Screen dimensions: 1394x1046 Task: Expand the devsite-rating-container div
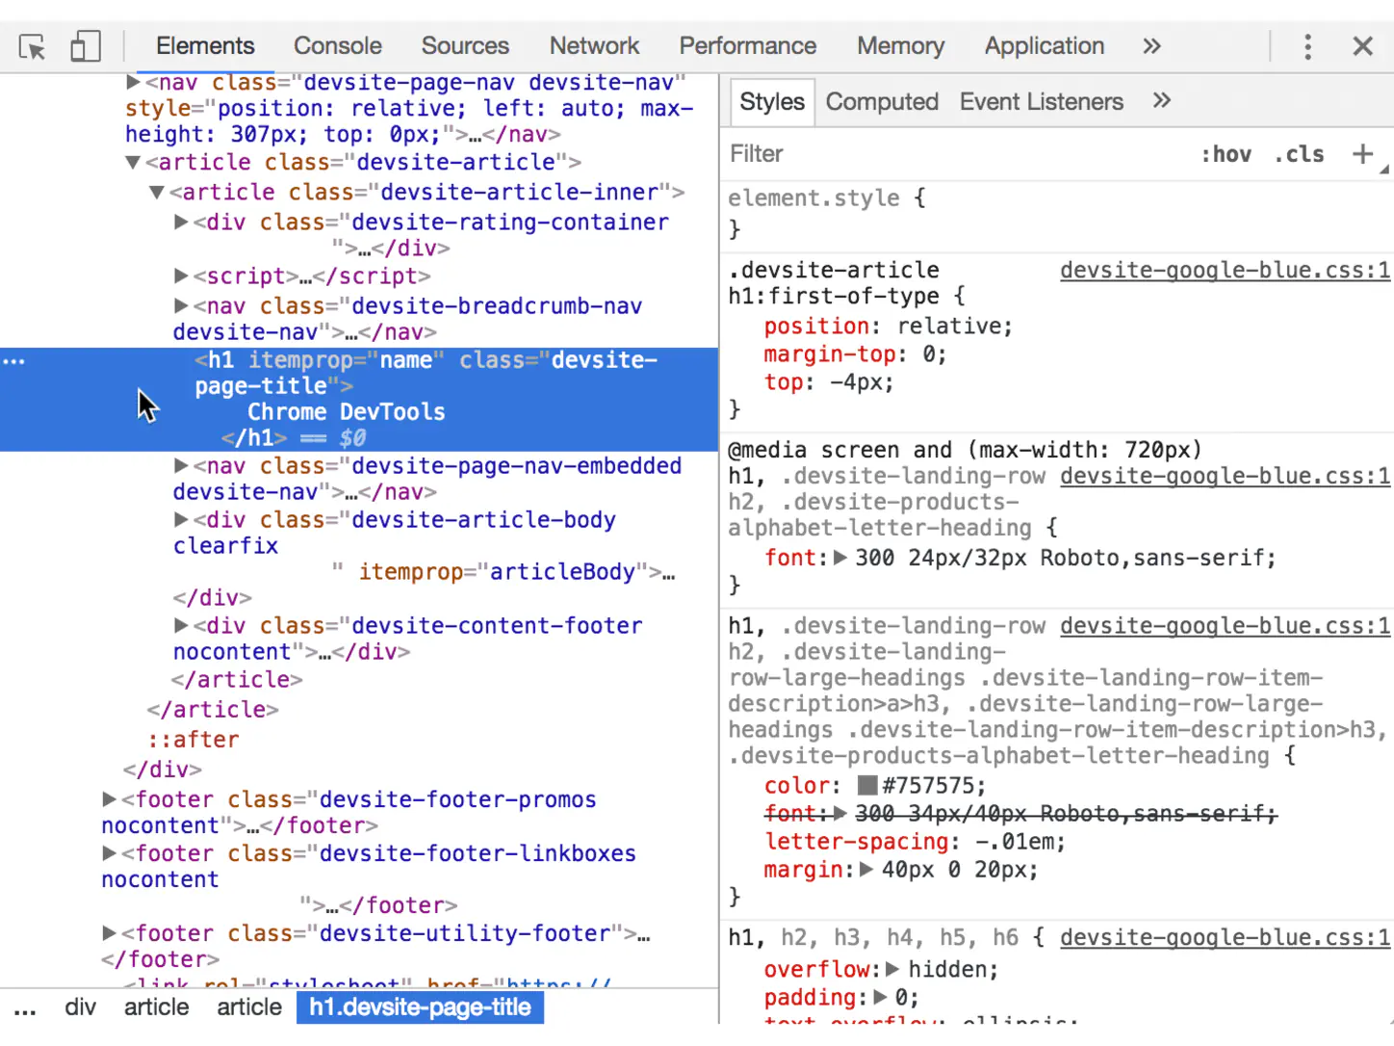[x=181, y=222]
